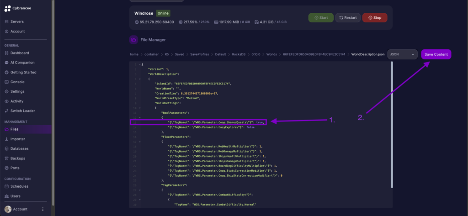Navigate to 0.10.0 folder in breadcrumb
This screenshot has height=216, width=468.
[x=256, y=54]
